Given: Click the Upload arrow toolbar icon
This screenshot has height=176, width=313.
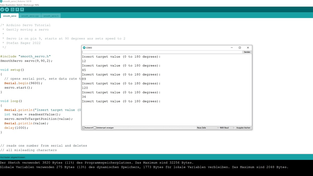Looking at the screenshot, I should tap(7, 10).
